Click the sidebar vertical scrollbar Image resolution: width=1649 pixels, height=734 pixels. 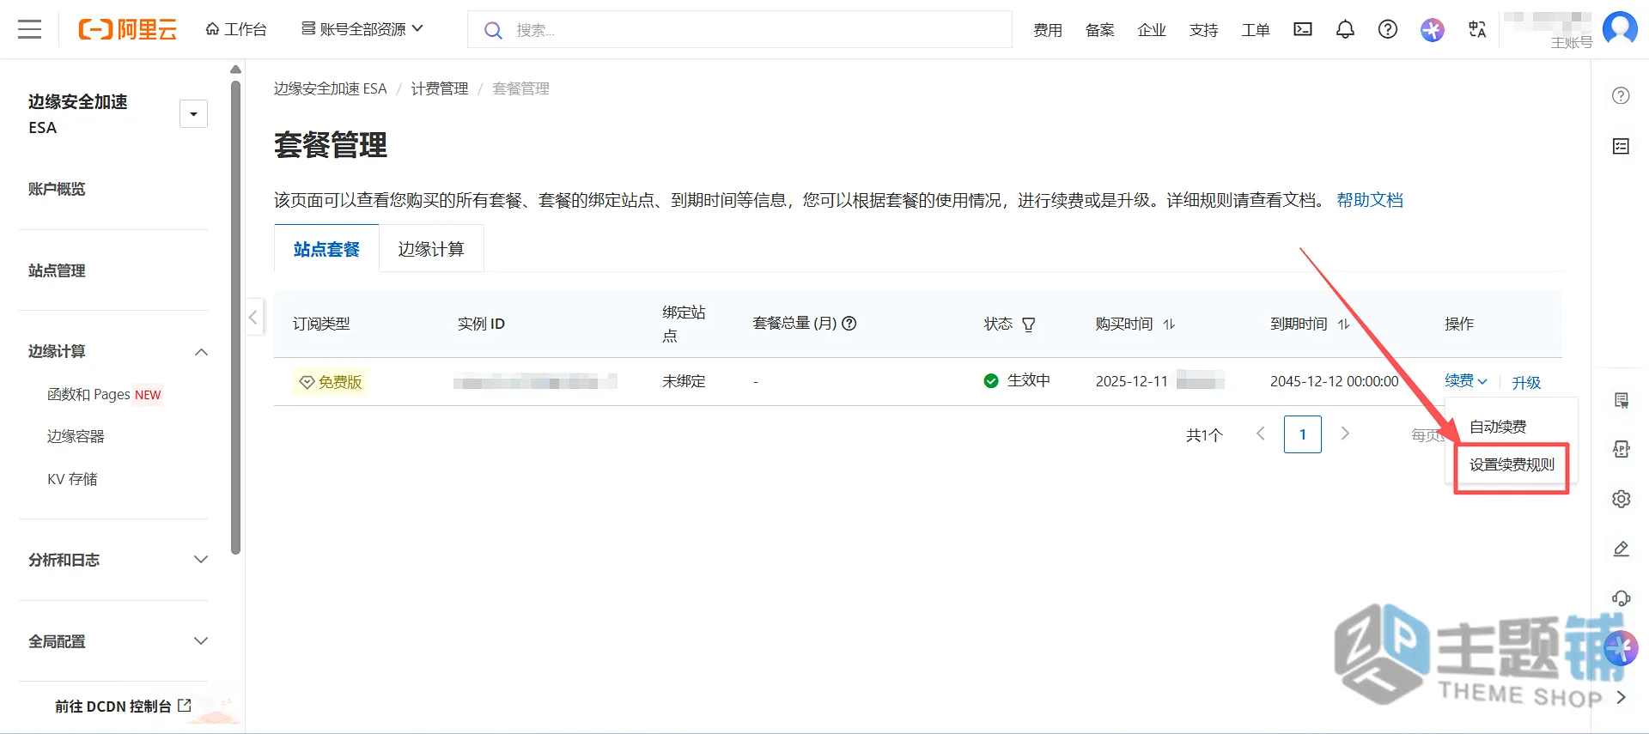point(235,318)
